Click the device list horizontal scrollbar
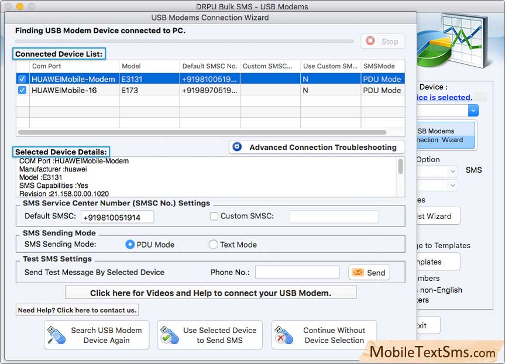Screen dimensions: 505x364 202,132
